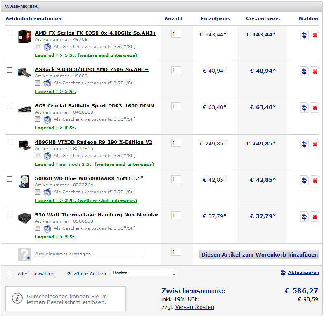This screenshot has height=316, width=324.
Task: Click the update icon for the Thermaltake Hamburg row
Action: 304,217
